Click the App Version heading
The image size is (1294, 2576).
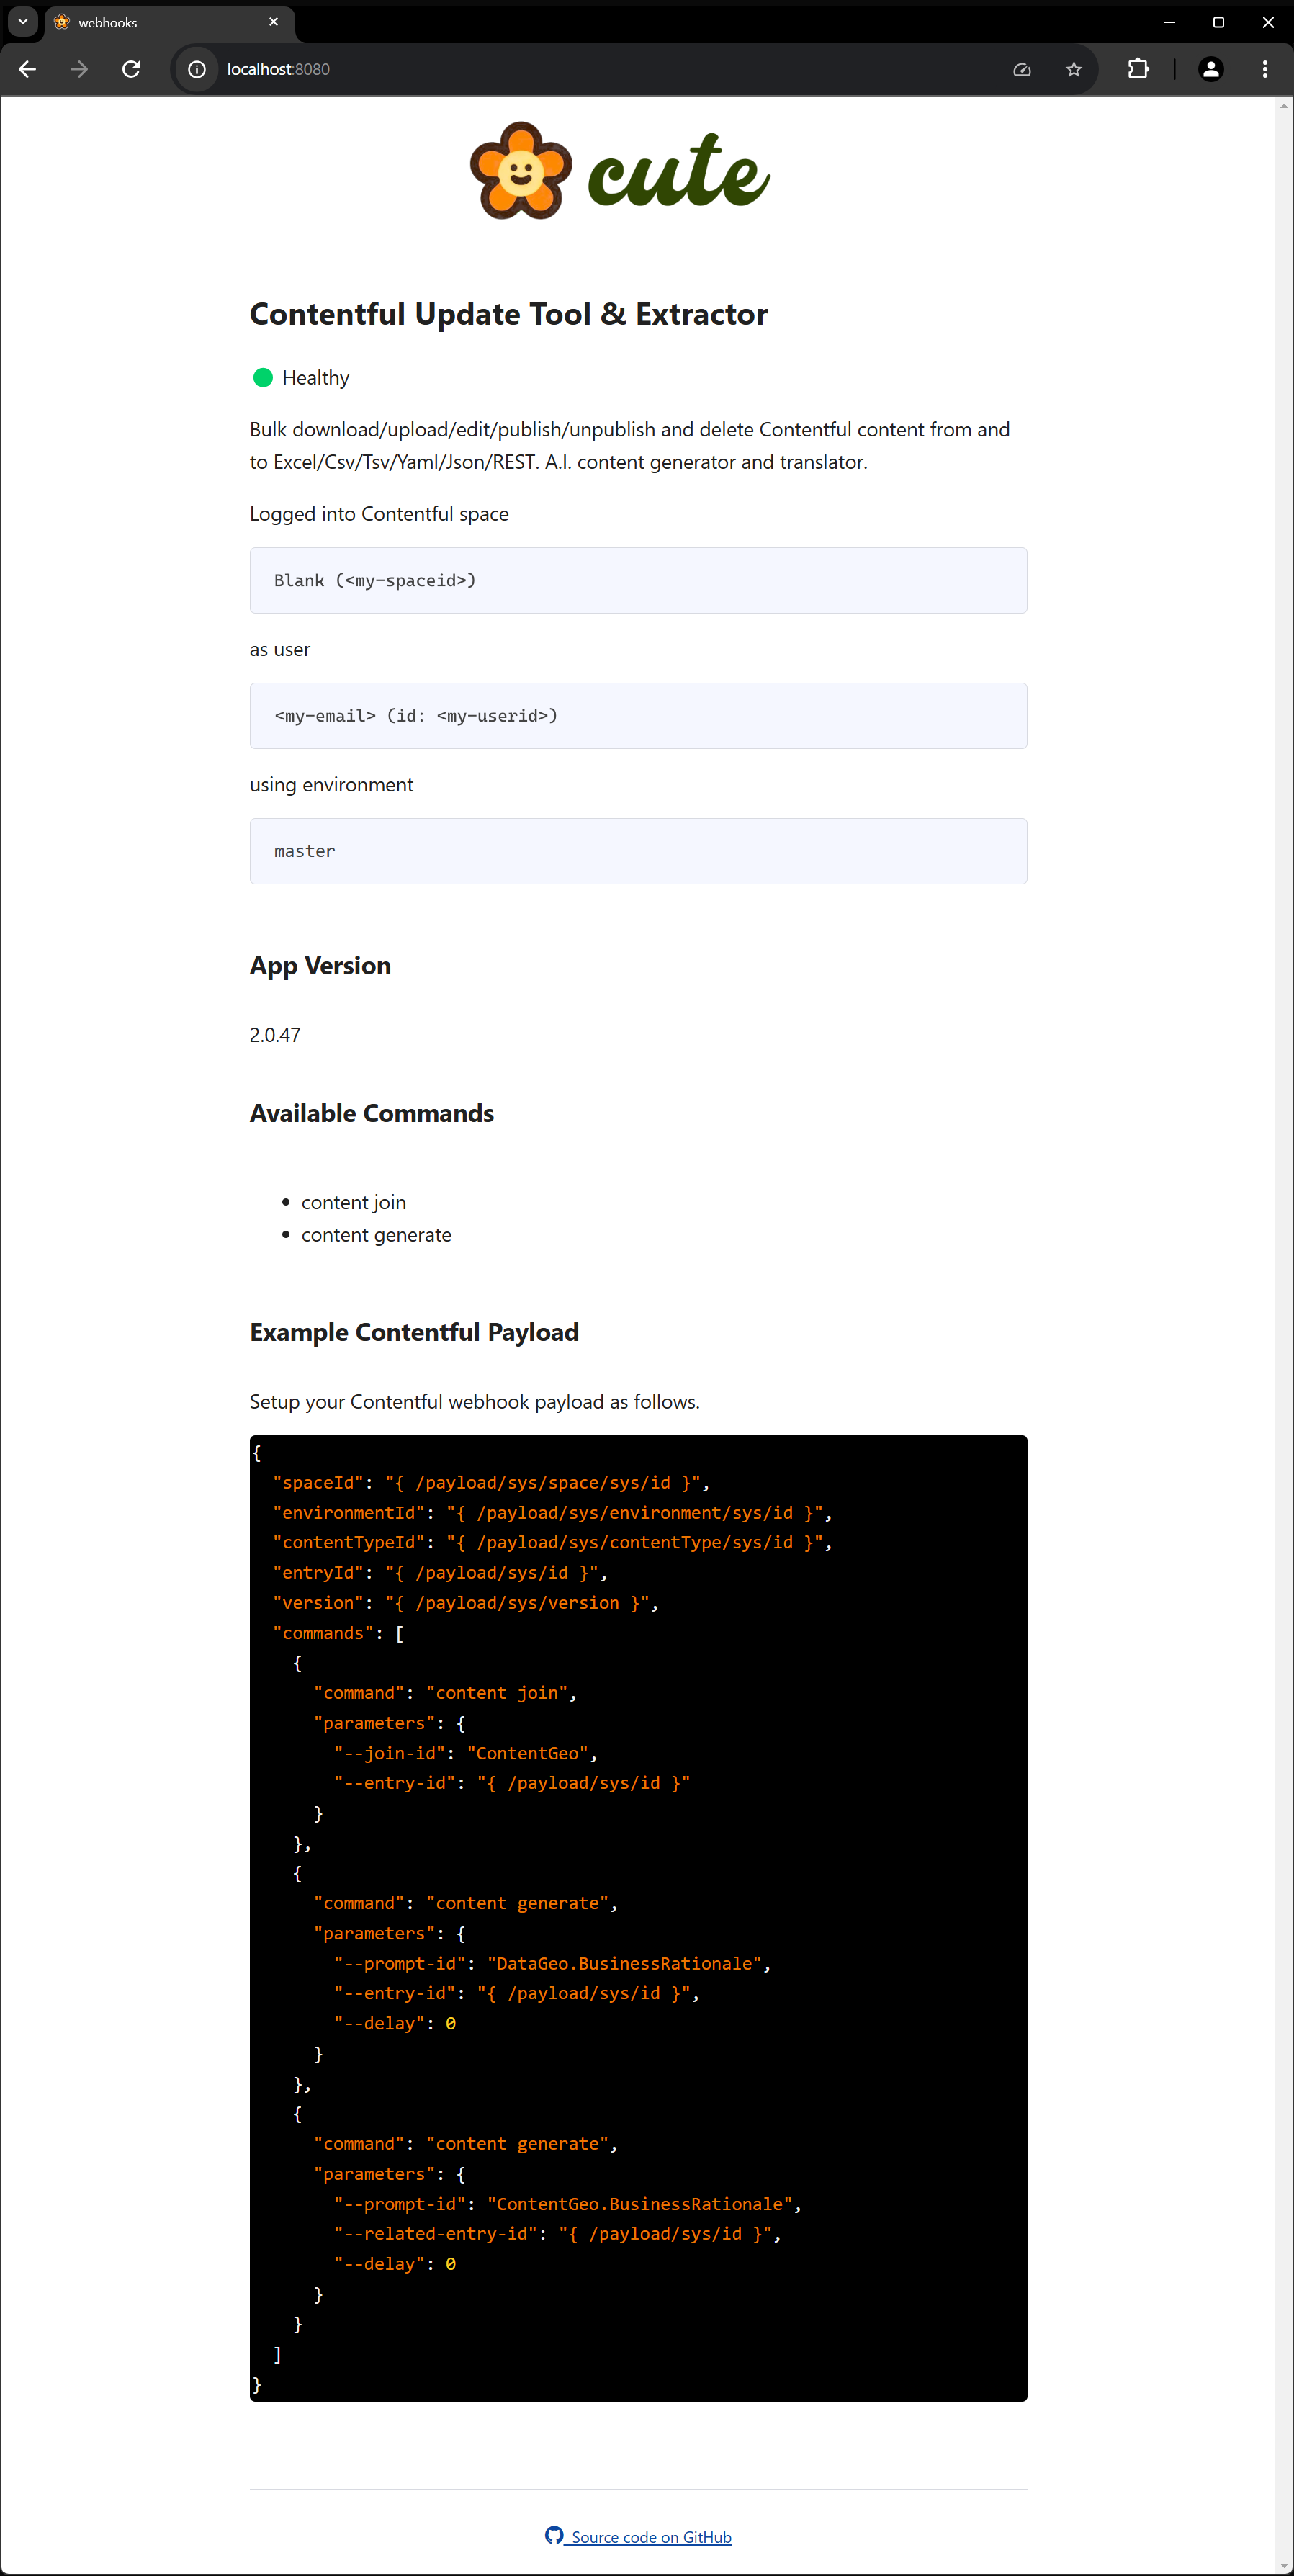pyautogui.click(x=320, y=966)
